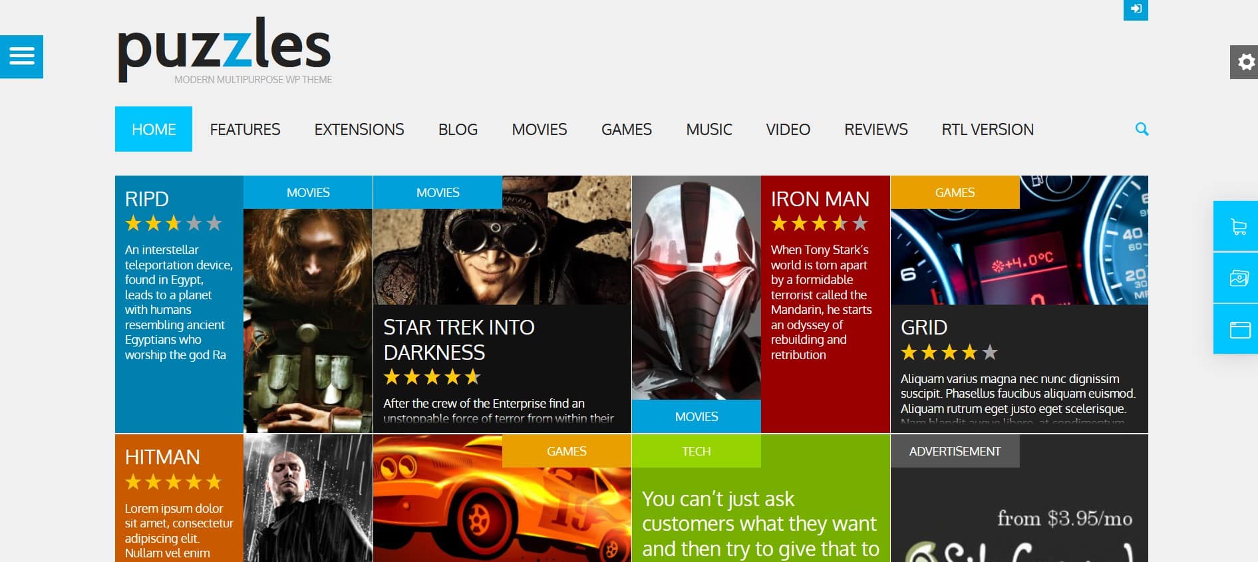
Task: Go to the BLOG page
Action: pos(458,129)
